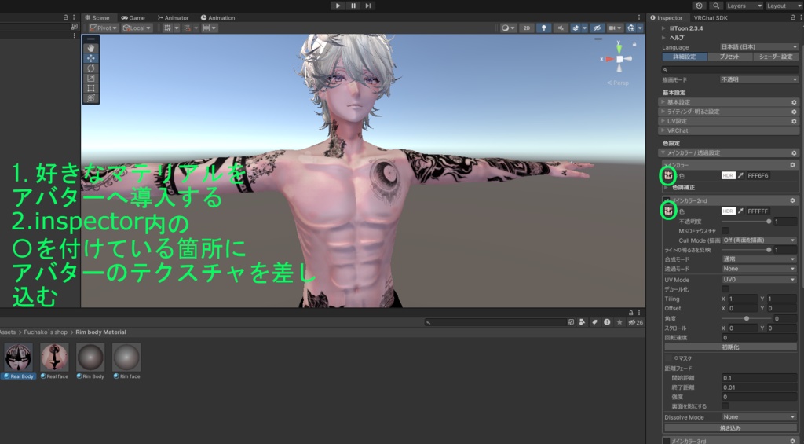Click the 初期化 reset button
The width and height of the screenshot is (804, 444).
731,347
